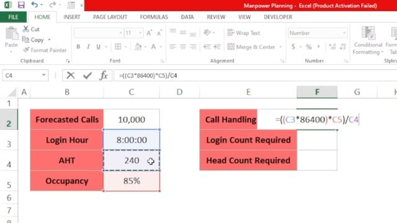
Task: Open the Underline style dropdown arrow
Action: point(106,47)
